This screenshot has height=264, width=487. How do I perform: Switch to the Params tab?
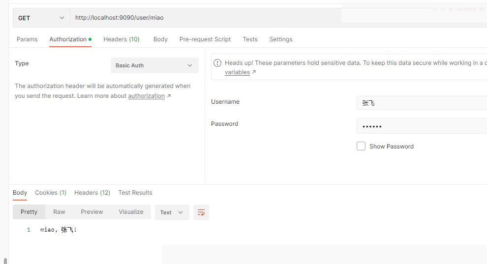pos(27,39)
